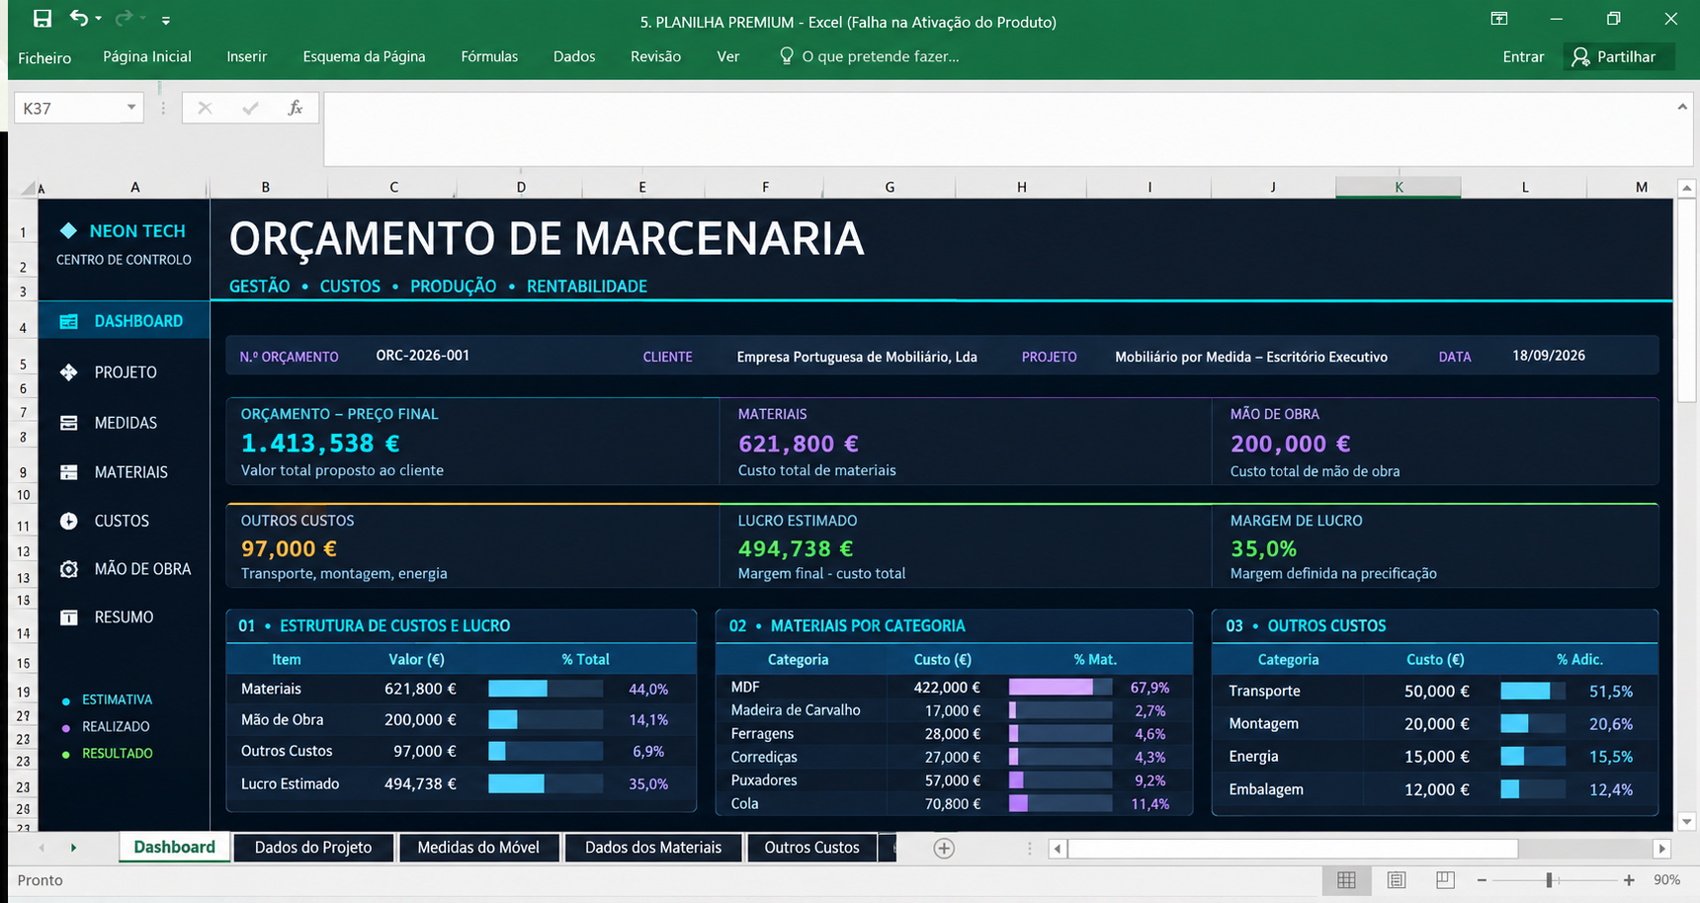
Task: Open the Dados dos Materiais sheet tab
Action: pyautogui.click(x=653, y=848)
